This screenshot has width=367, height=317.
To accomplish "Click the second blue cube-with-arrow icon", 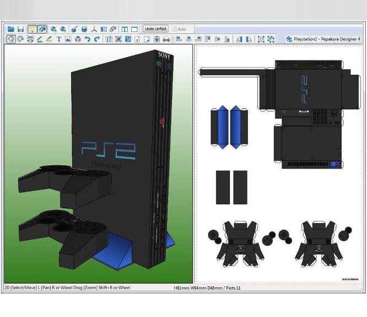I will [x=63, y=29].
